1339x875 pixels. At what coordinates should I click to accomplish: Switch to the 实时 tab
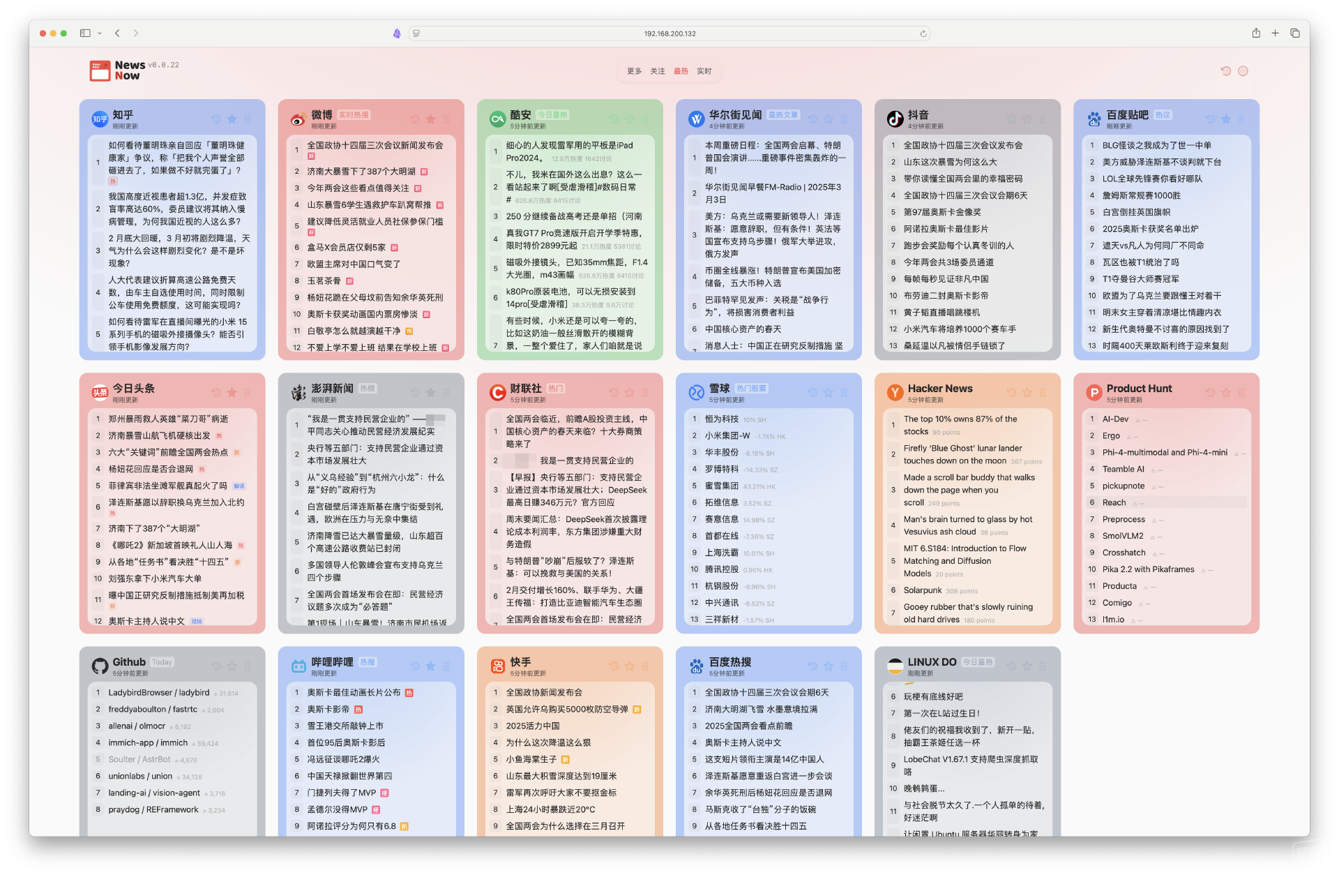704,71
